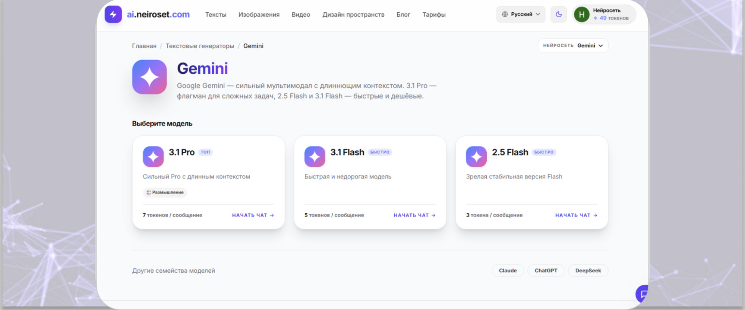Click the '49 токенов' balance text
This screenshot has height=310, width=745.
[x=614, y=18]
